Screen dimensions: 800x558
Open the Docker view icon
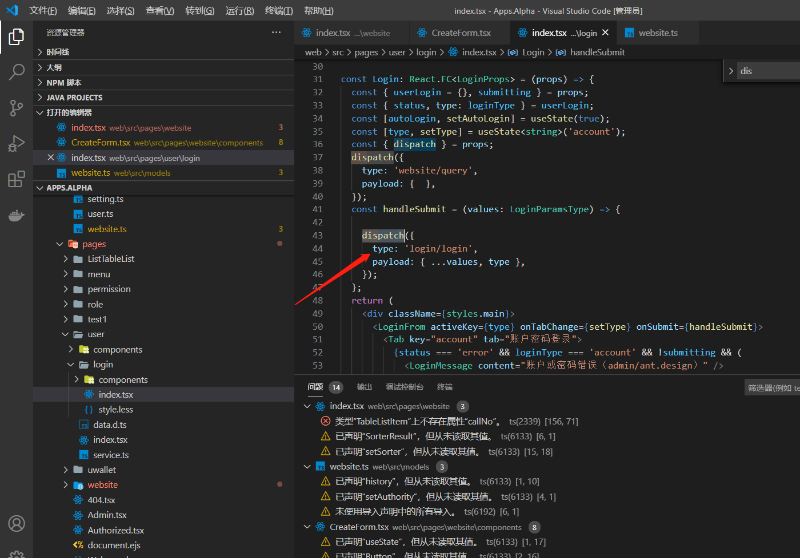pos(17,215)
